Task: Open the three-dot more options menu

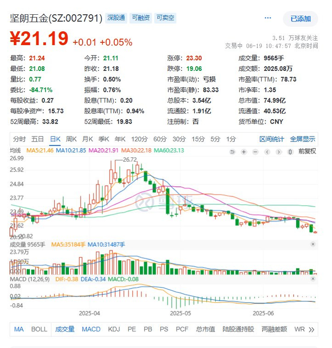Action: pos(268,18)
